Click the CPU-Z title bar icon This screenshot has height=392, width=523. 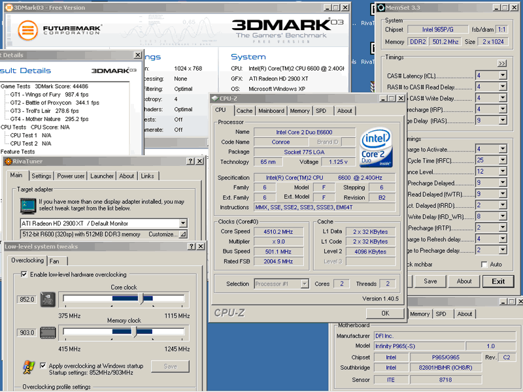(x=215, y=99)
